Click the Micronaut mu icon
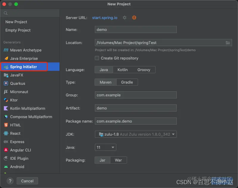 click(6, 92)
